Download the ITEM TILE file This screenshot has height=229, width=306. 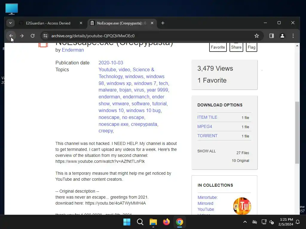coord(207,117)
